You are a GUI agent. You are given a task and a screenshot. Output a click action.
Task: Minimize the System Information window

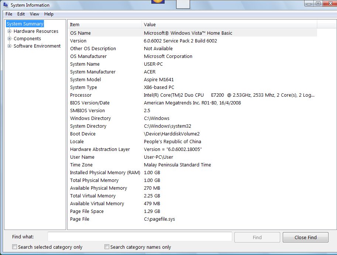pyautogui.click(x=309, y=3)
